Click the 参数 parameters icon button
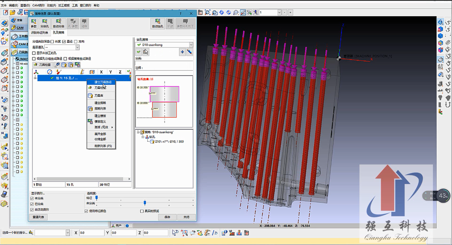The image size is (452, 245). point(34,23)
